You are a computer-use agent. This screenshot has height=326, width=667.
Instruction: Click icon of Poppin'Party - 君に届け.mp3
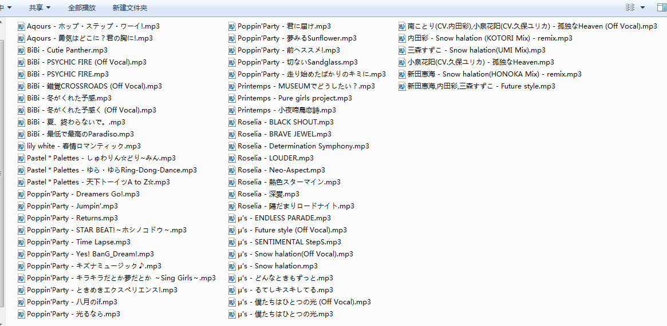point(232,26)
